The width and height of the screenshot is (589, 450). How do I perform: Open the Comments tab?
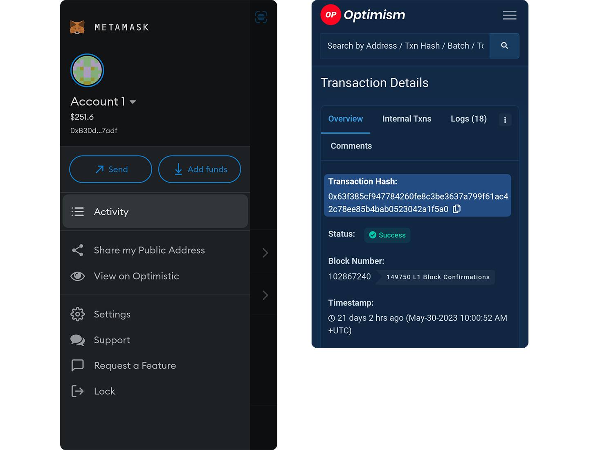click(351, 146)
